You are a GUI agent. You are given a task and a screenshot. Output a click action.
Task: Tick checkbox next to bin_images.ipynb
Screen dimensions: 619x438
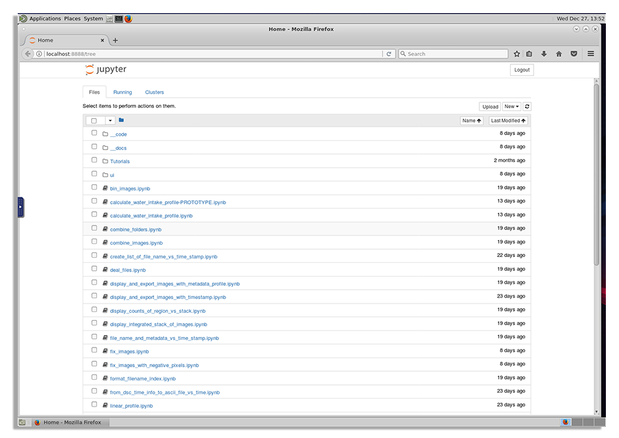pos(94,188)
